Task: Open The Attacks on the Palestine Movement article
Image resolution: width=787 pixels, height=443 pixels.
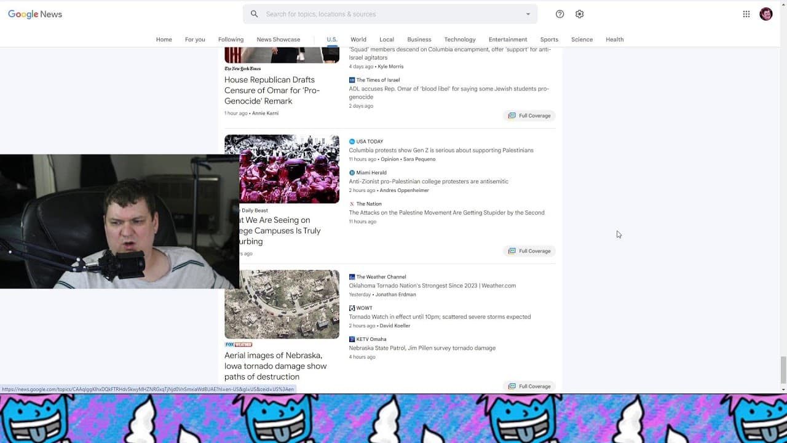Action: coord(446,213)
